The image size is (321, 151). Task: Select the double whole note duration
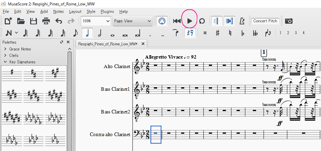[x=125, y=35]
